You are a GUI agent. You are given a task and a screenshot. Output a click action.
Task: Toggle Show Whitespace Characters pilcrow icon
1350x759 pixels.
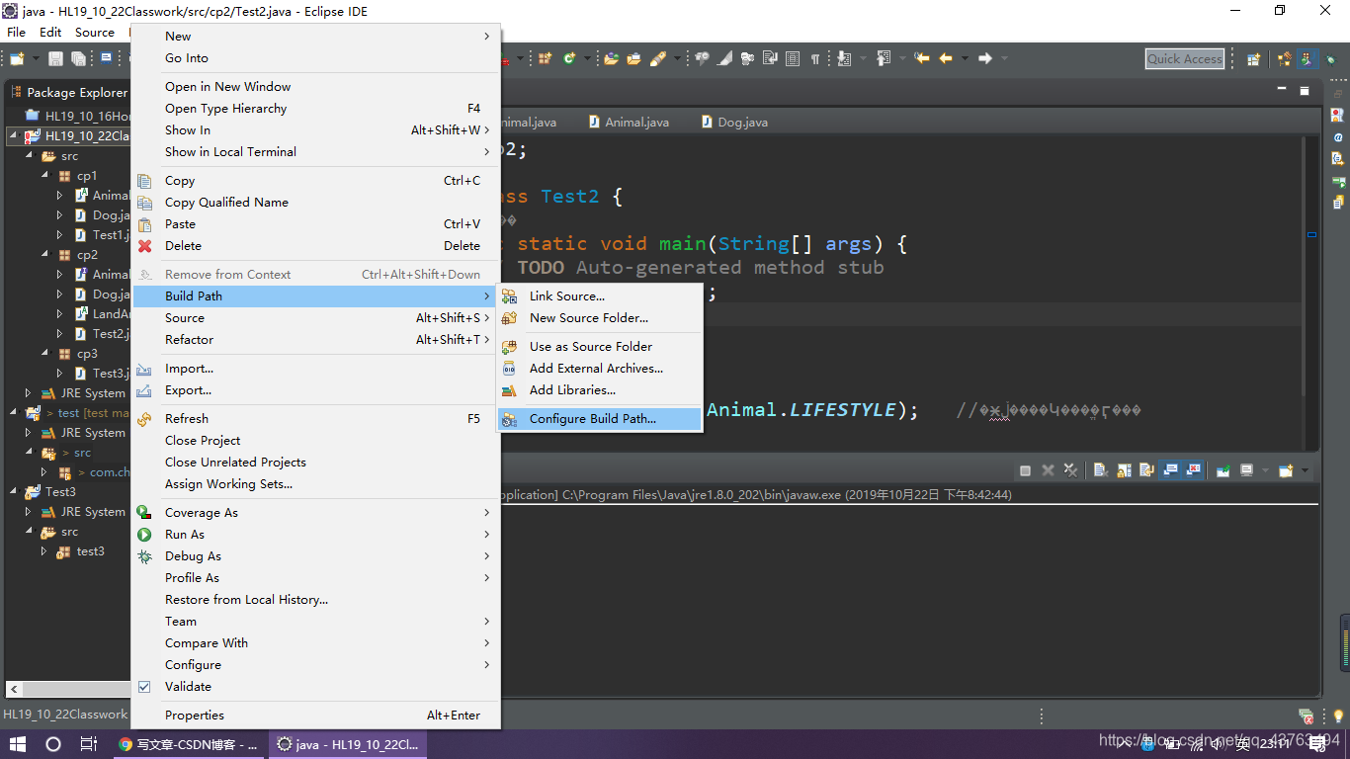tap(815, 59)
